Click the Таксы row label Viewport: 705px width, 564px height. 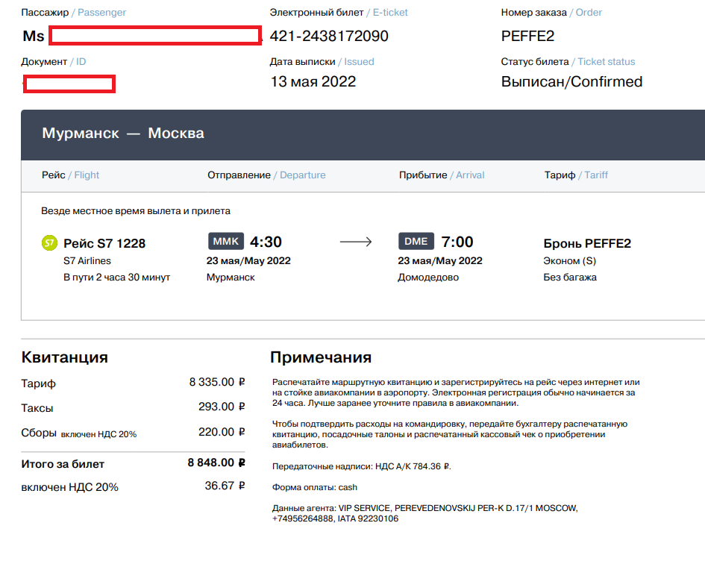click(x=37, y=408)
